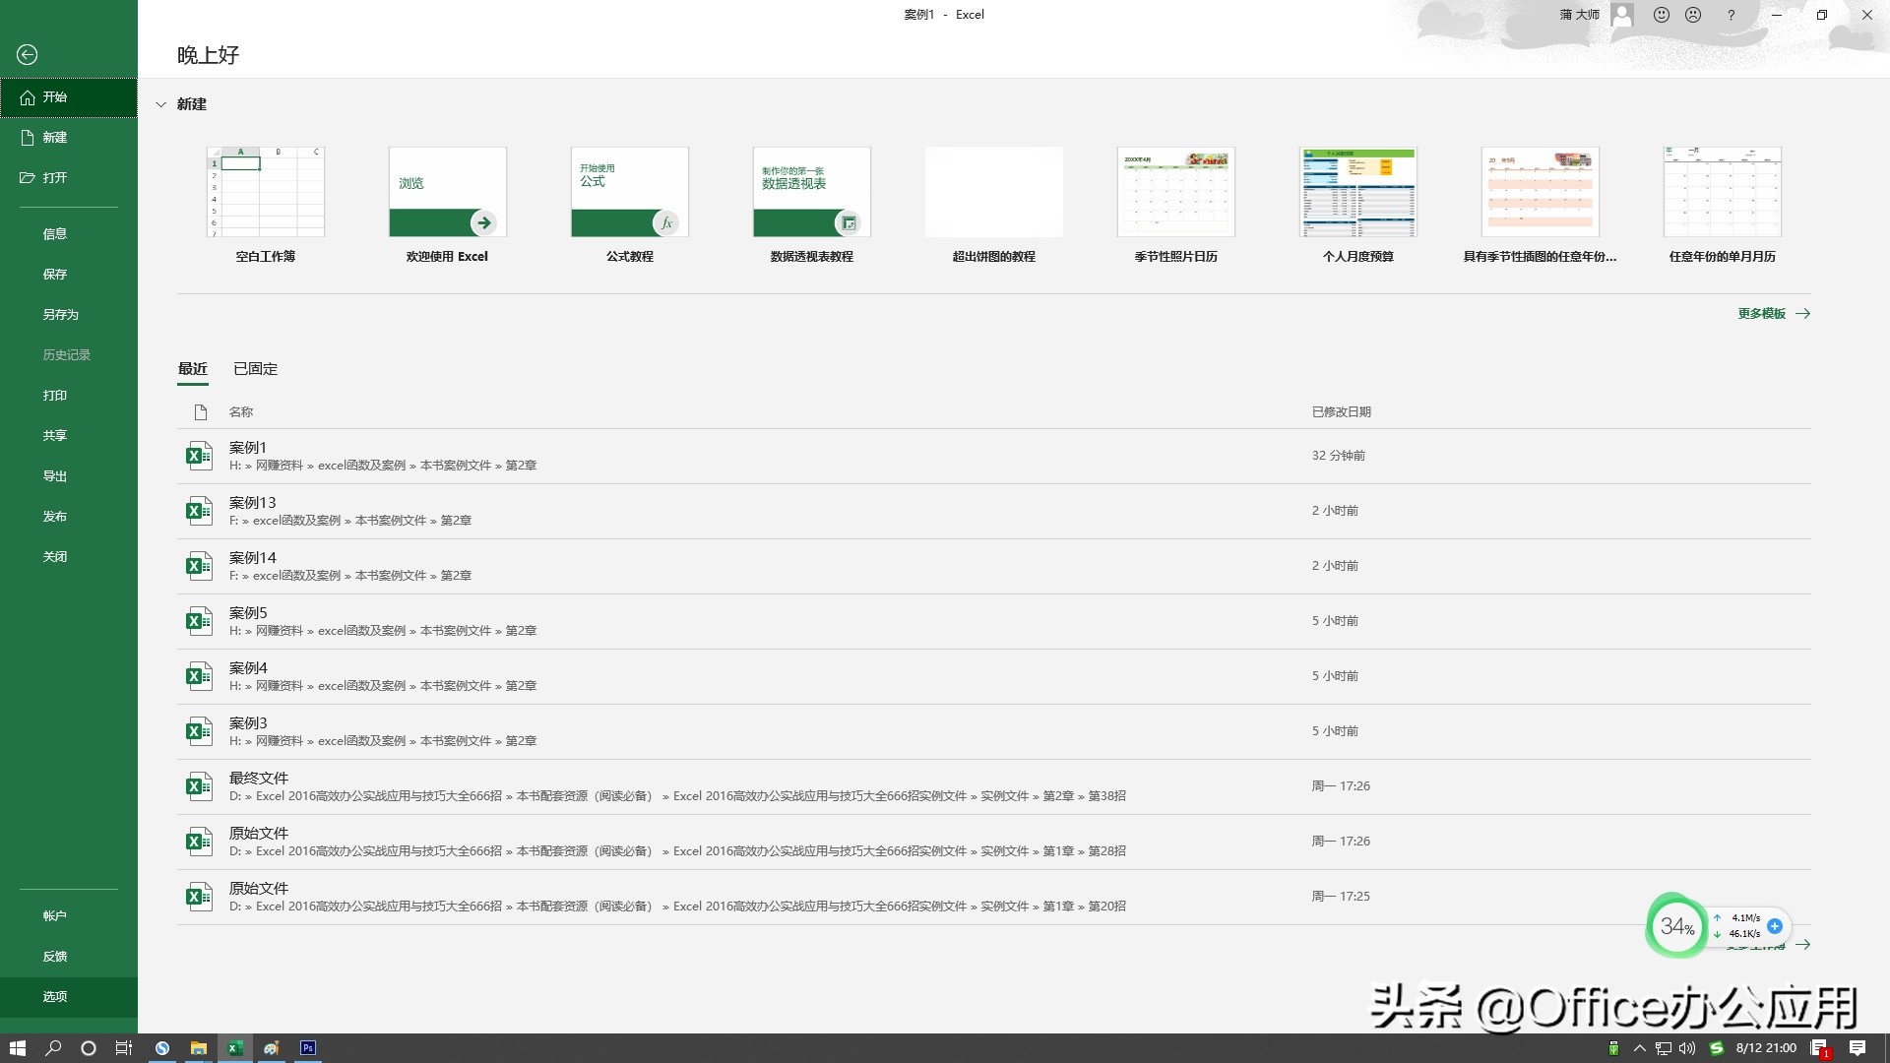This screenshot has height=1063, width=1890.
Task: Click the Excel taskbar icon
Action: [x=235, y=1048]
